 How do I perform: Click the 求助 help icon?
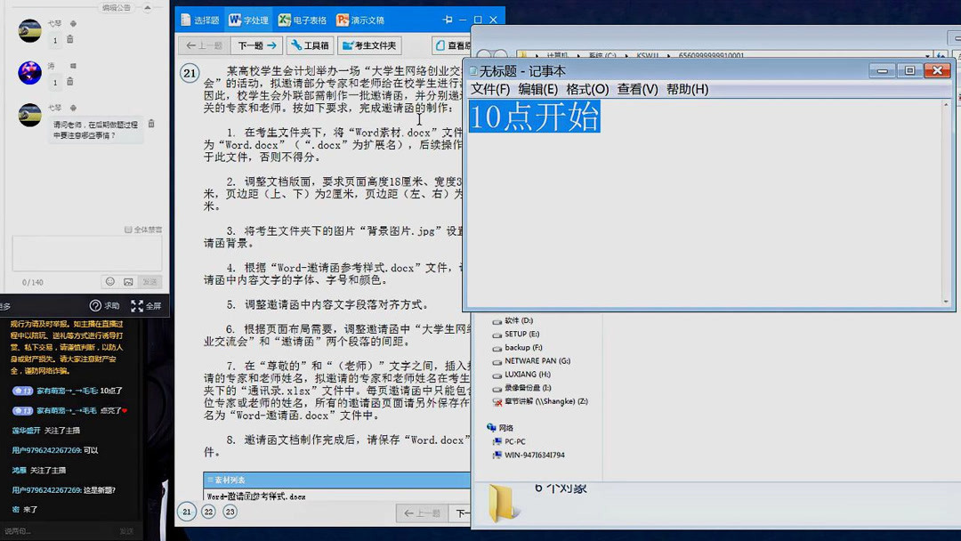pos(94,305)
